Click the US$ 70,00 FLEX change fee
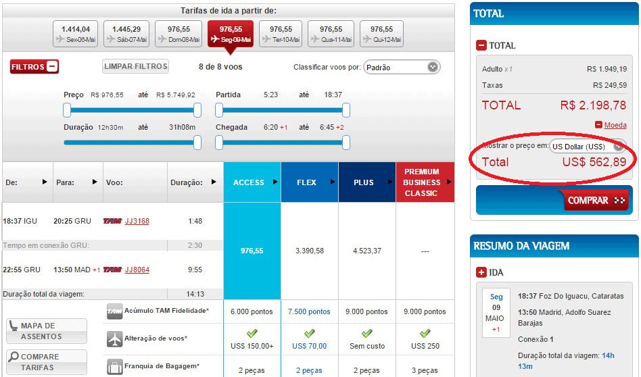641x377 pixels. click(310, 346)
